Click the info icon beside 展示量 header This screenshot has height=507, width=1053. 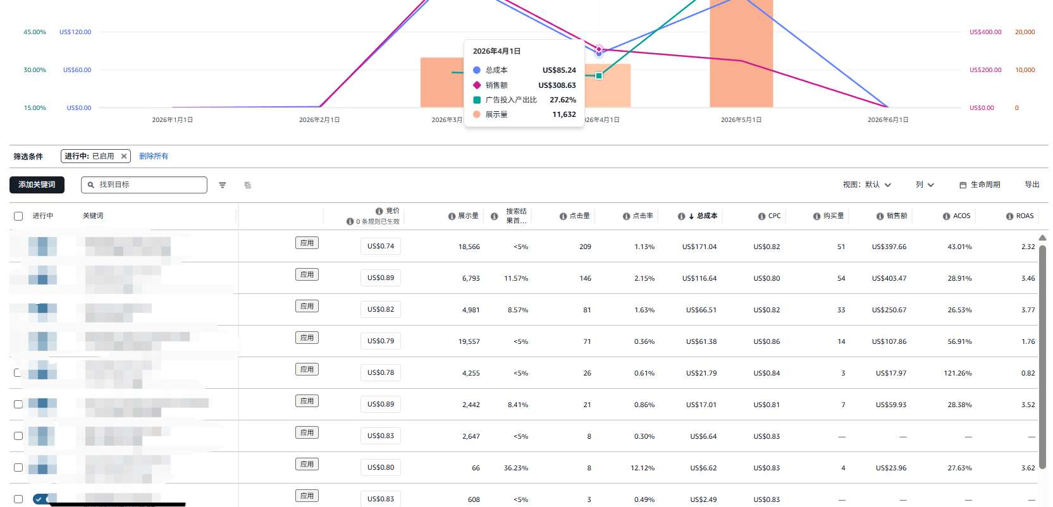[452, 216]
